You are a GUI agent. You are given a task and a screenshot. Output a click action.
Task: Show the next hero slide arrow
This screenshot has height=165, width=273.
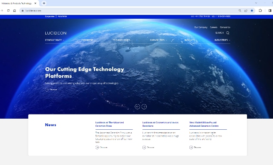point(144,107)
